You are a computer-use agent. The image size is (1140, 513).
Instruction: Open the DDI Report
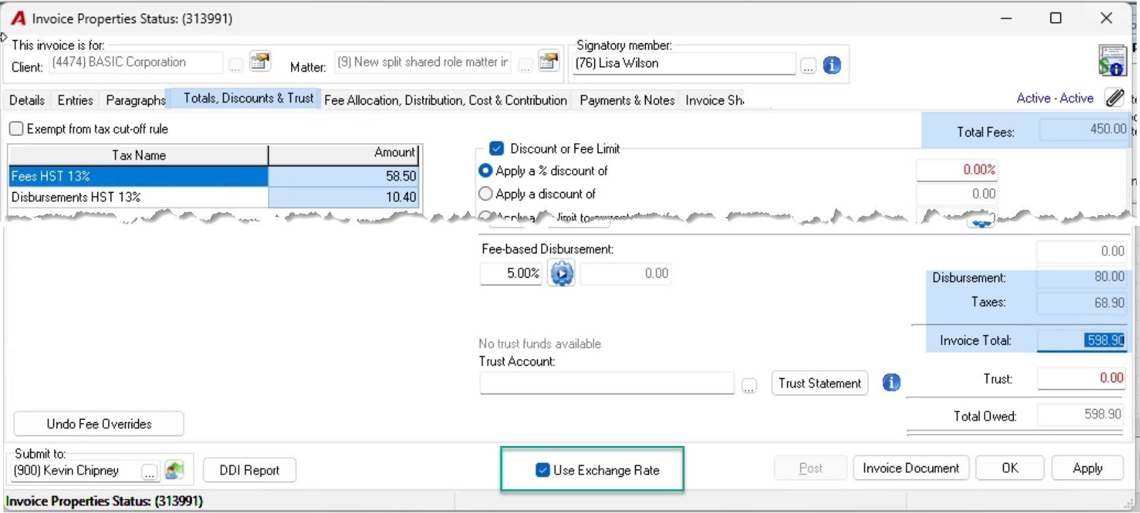click(x=249, y=470)
